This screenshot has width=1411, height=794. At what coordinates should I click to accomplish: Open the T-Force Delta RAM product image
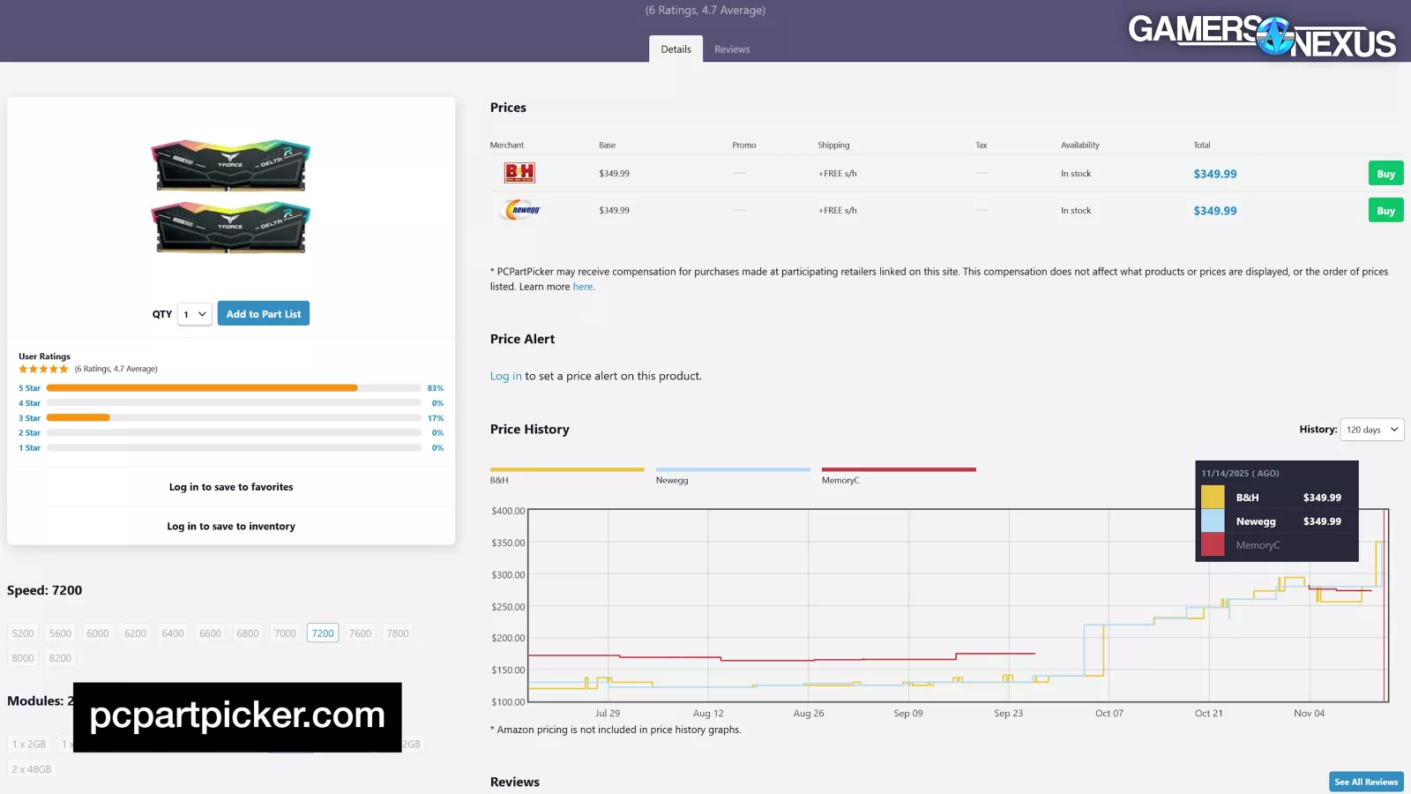point(230,197)
